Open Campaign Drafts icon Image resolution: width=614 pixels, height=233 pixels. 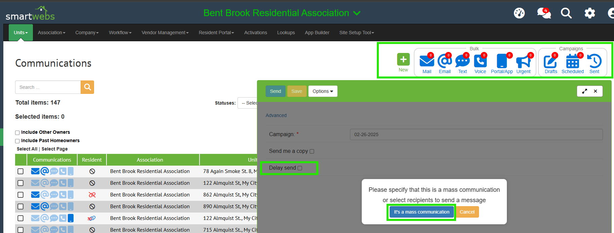pyautogui.click(x=551, y=62)
